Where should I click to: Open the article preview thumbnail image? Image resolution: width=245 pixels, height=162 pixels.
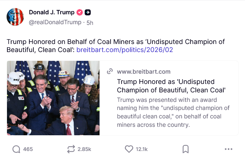(53, 98)
